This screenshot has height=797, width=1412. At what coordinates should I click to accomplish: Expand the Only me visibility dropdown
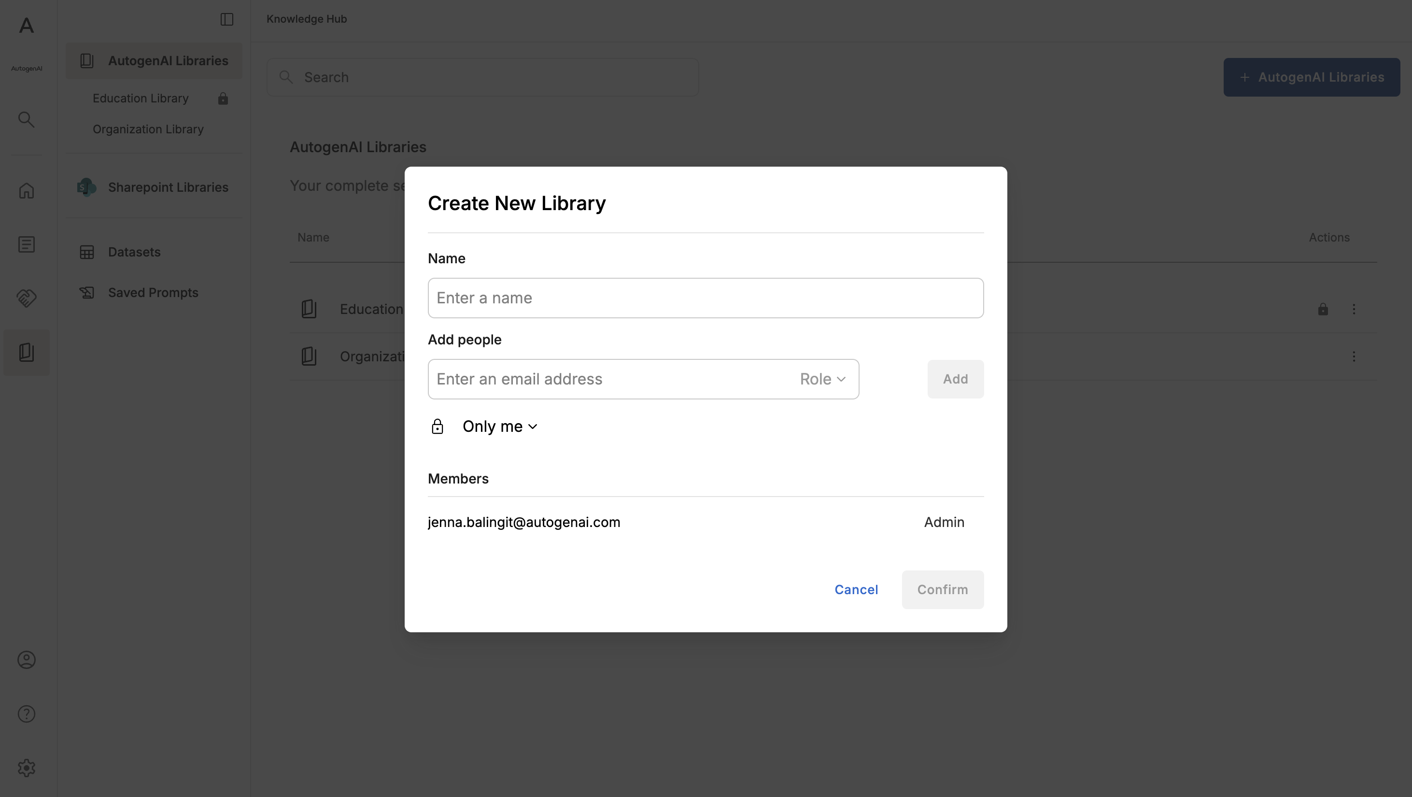[x=499, y=427]
